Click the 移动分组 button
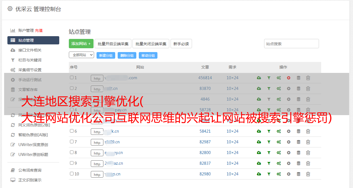 (x=148, y=55)
